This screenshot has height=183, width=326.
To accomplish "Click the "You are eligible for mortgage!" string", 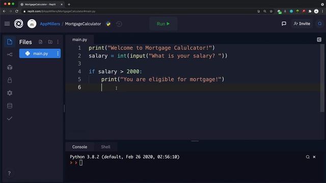I will [171, 79].
